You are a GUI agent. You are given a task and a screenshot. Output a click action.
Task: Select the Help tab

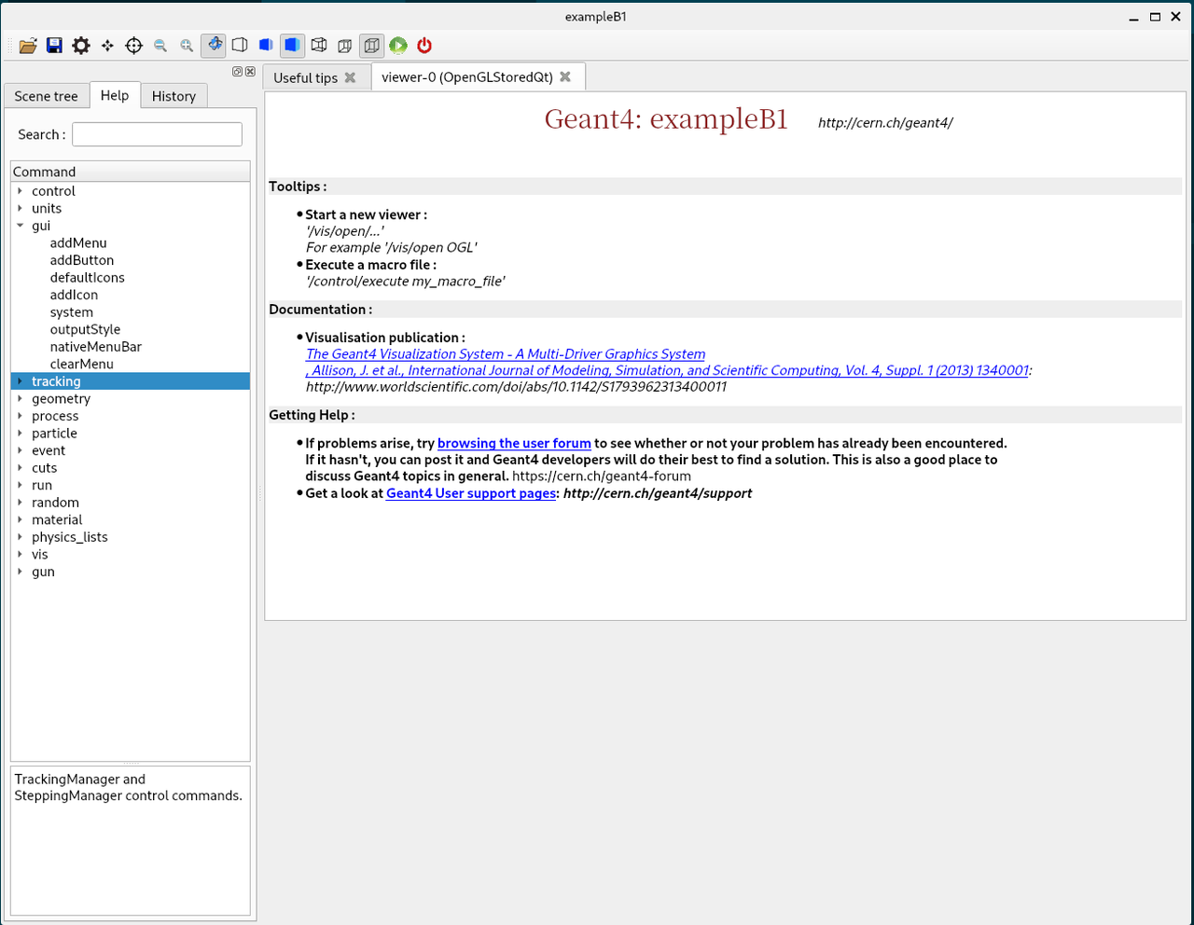coord(115,95)
